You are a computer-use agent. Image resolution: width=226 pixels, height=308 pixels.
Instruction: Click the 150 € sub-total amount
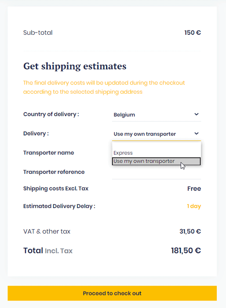click(x=193, y=33)
